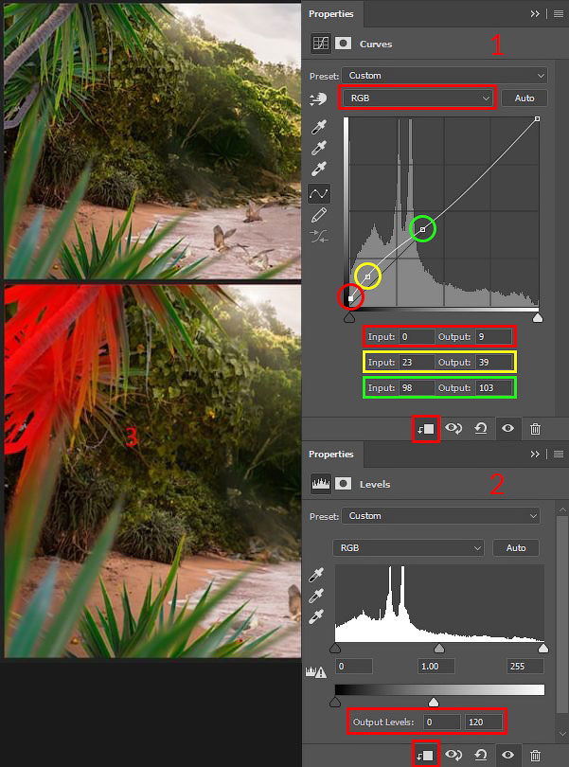569x767 pixels.
Task: Click the Input field showing 0
Action: click(x=417, y=336)
